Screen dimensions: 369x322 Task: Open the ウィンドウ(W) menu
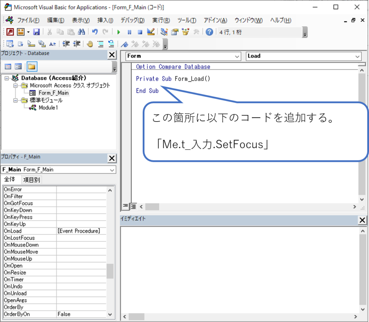click(249, 20)
